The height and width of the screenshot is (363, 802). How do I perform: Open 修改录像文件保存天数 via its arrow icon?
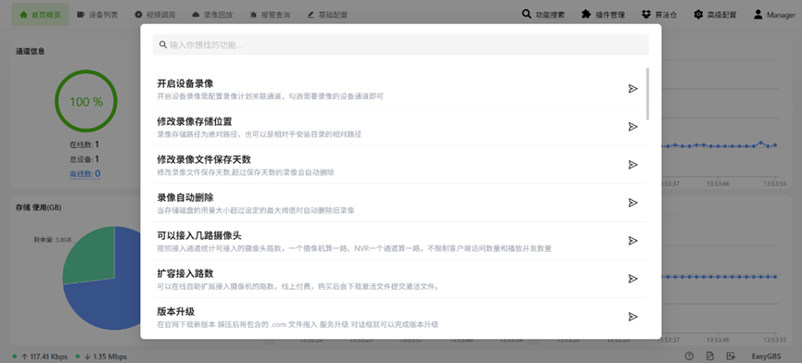(x=632, y=165)
